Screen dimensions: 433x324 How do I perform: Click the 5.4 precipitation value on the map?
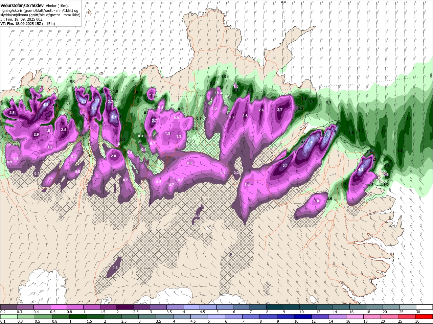point(310,142)
